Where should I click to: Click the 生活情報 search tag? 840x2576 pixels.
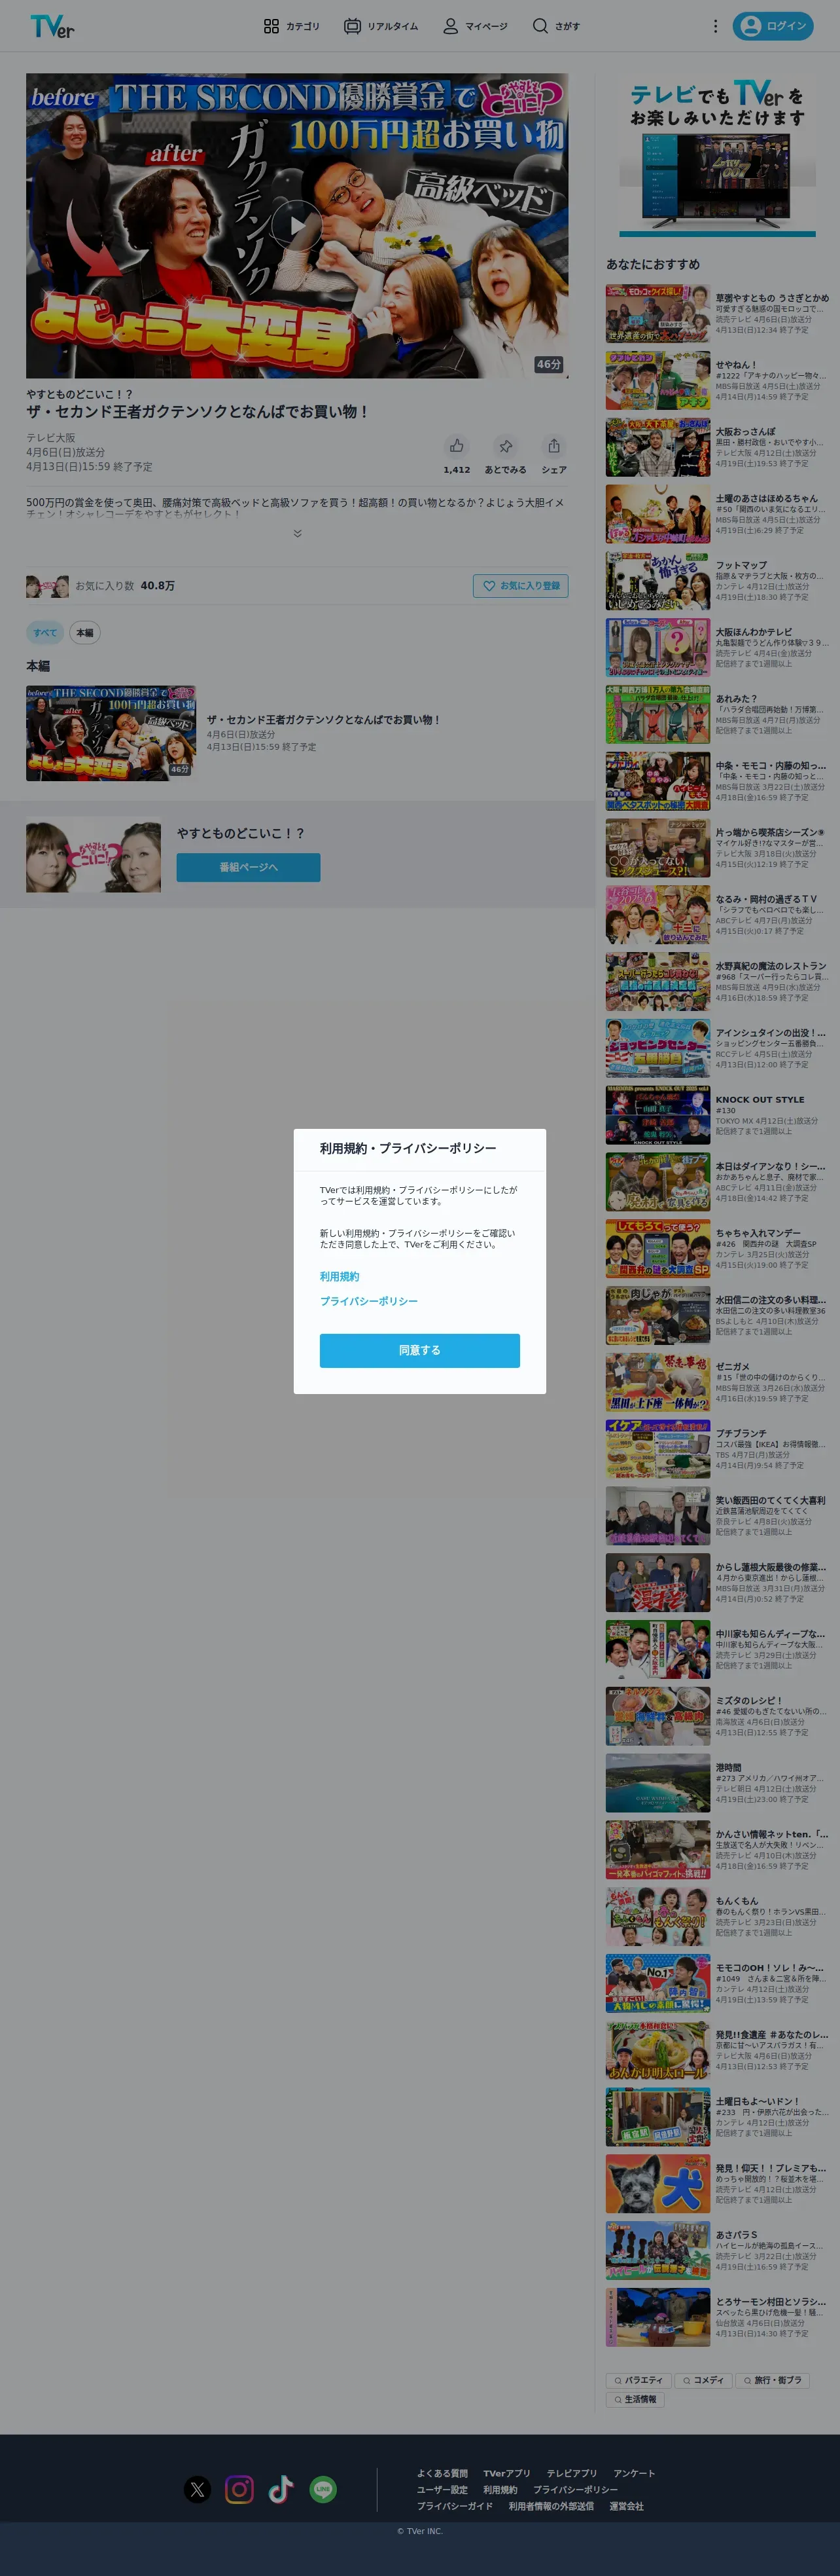[635, 2399]
